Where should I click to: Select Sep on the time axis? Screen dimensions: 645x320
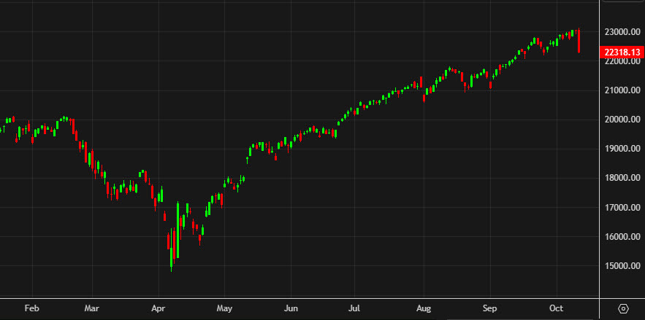[x=491, y=308]
